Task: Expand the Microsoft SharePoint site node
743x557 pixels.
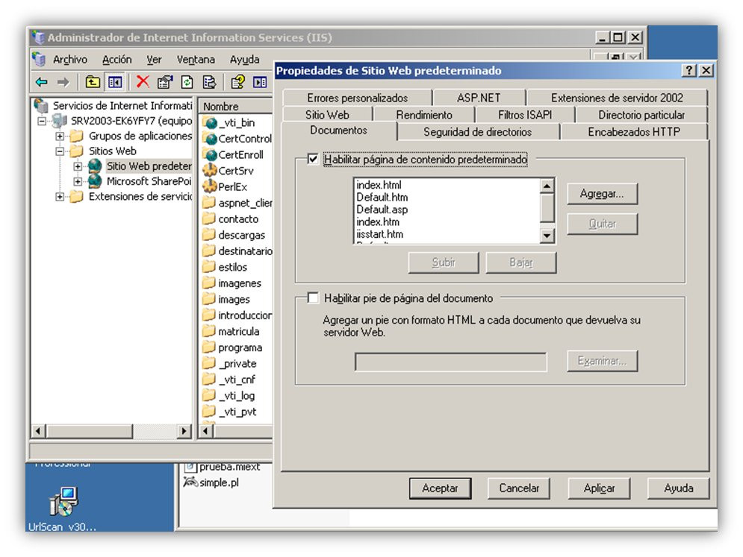Action: click(78, 182)
